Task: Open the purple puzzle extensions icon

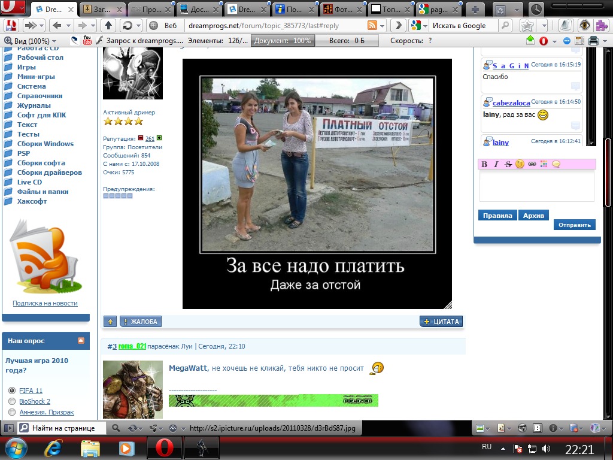Action: (x=602, y=25)
